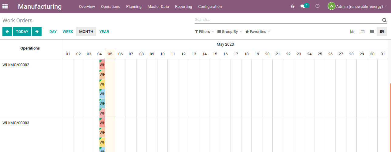The height and width of the screenshot is (152, 391).
Task: Click the debug bug icon
Action: click(x=292, y=6)
